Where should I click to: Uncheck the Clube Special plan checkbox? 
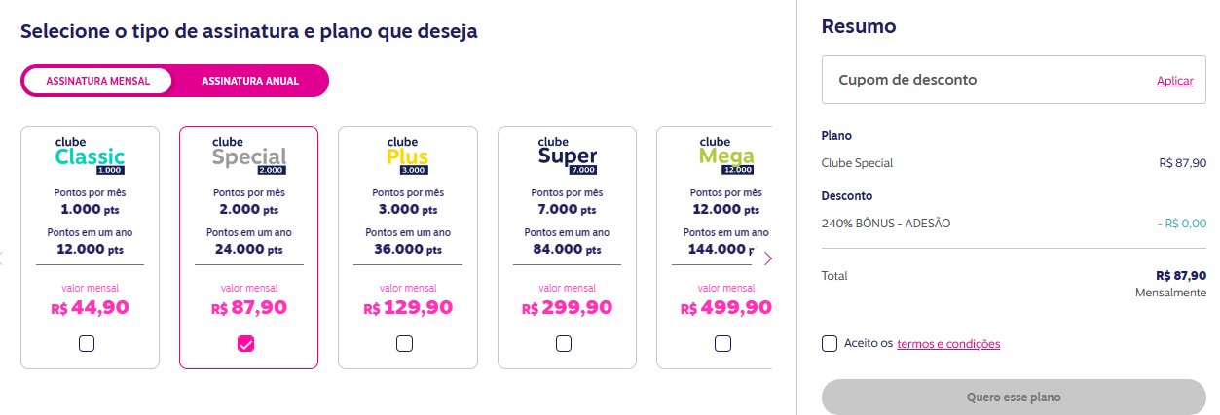[x=245, y=343]
